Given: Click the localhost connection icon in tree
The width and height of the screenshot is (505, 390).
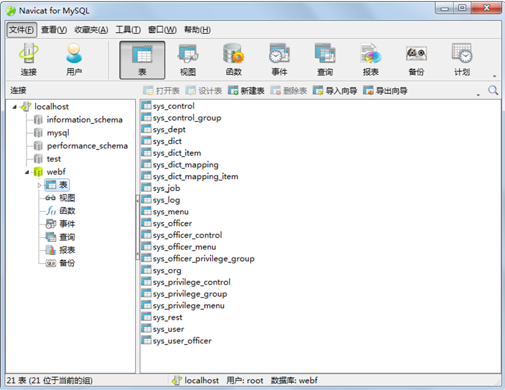Looking at the screenshot, I should tap(26, 107).
